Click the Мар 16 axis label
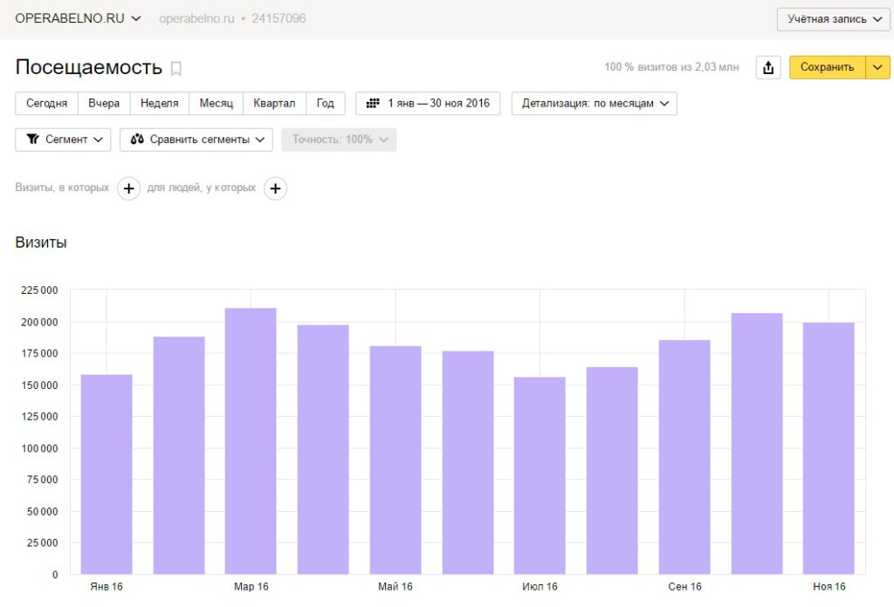The width and height of the screenshot is (894, 607). click(x=251, y=586)
